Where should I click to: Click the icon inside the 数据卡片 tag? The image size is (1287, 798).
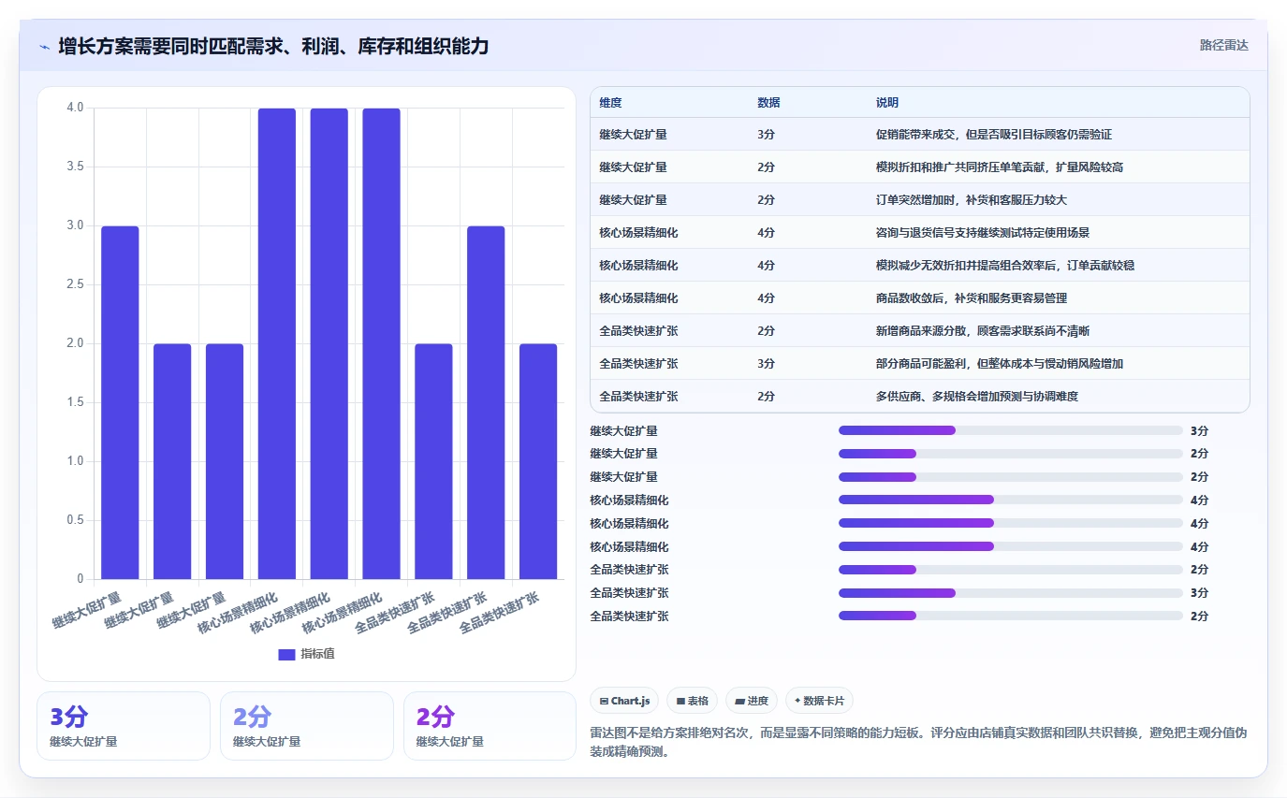tap(797, 701)
